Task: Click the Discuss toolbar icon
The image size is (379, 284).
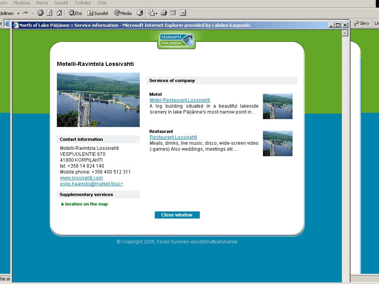Action: [183, 13]
